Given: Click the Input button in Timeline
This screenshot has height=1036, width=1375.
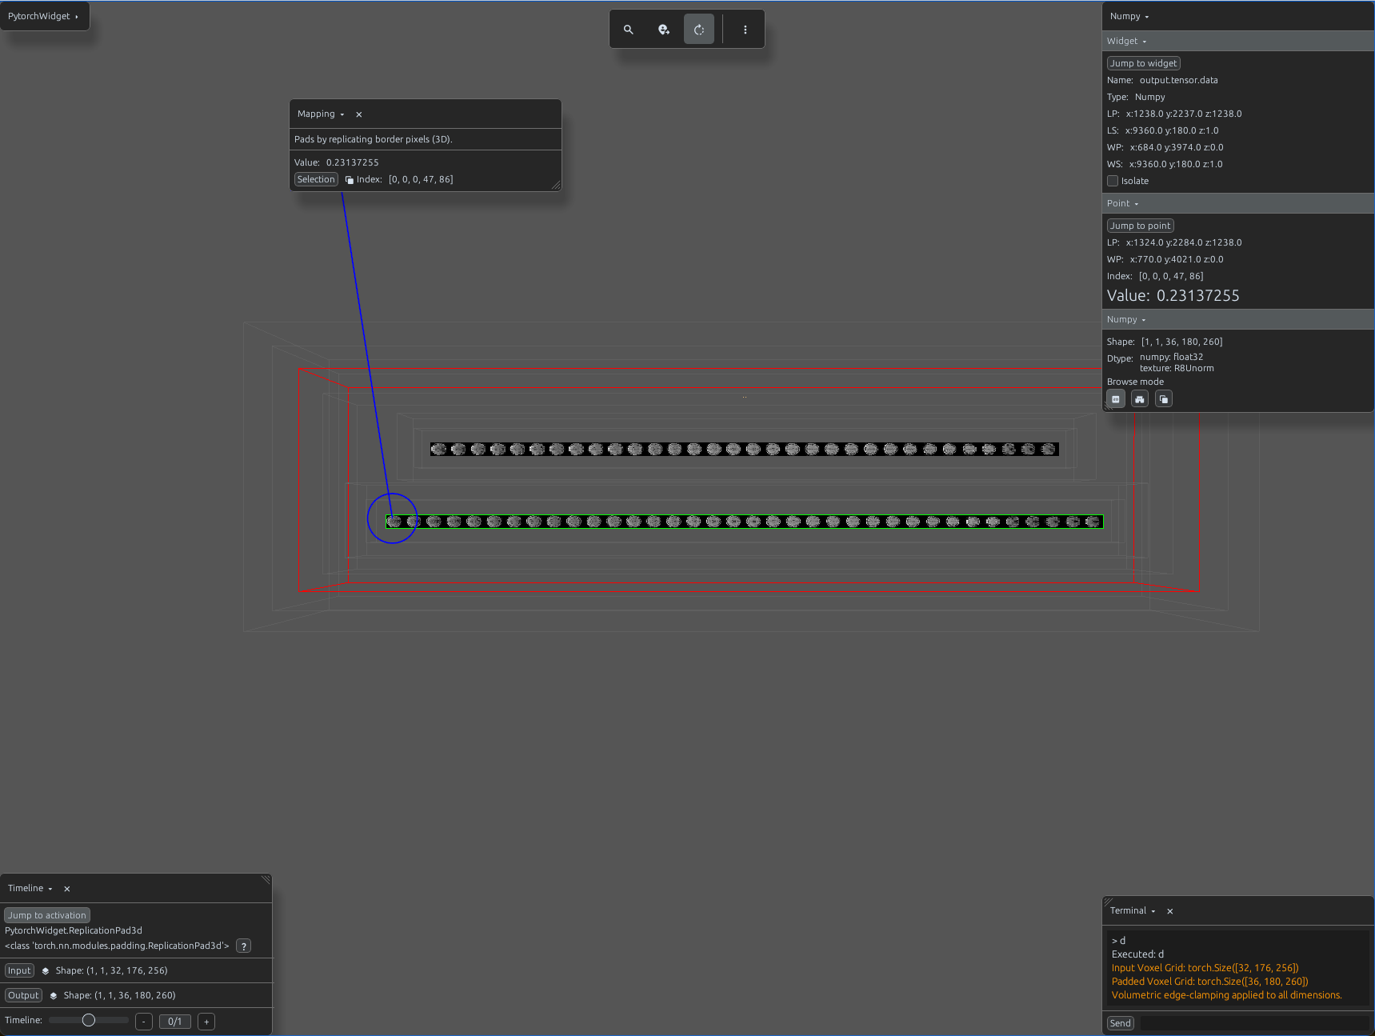Looking at the screenshot, I should pyautogui.click(x=19, y=971).
